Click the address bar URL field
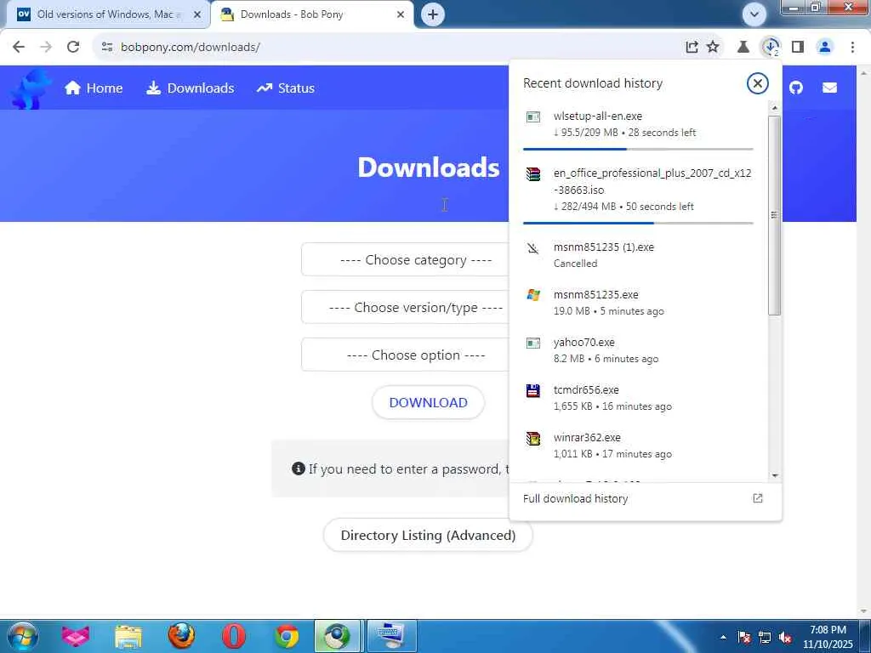This screenshot has width=871, height=653. click(x=389, y=48)
